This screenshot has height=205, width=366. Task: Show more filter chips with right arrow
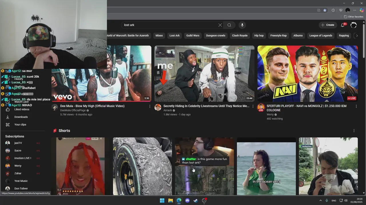tap(357, 36)
